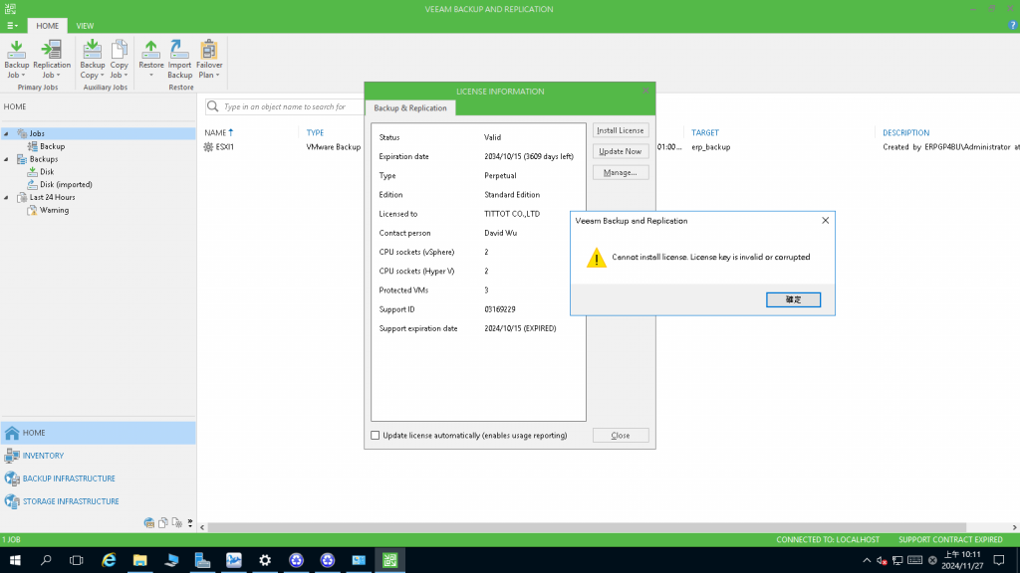Launch Internet Explorer from the taskbar
This screenshot has height=573, width=1020.
click(x=109, y=560)
